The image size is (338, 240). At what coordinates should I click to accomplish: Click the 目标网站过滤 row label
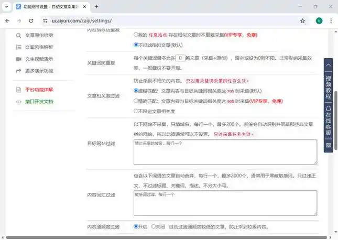coord(101,144)
